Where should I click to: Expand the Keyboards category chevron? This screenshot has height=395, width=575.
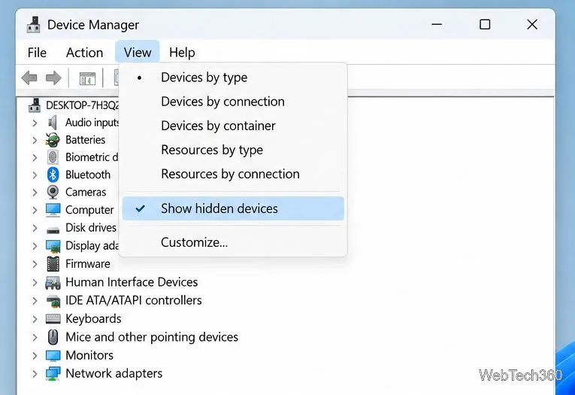tap(35, 319)
